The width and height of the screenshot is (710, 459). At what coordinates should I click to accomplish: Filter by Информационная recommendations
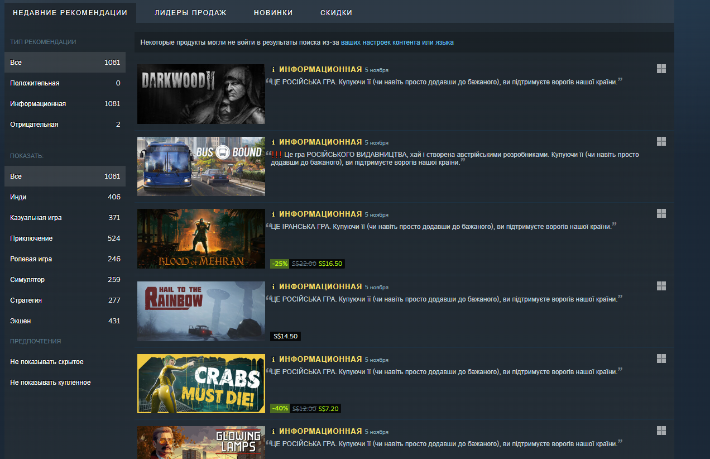[x=65, y=104]
